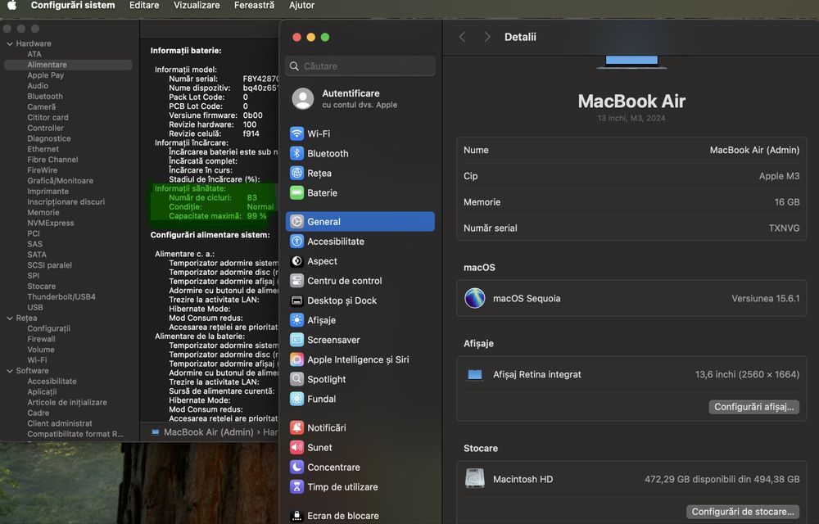Go back with the left chevron
This screenshot has width=819, height=524.
(x=462, y=37)
